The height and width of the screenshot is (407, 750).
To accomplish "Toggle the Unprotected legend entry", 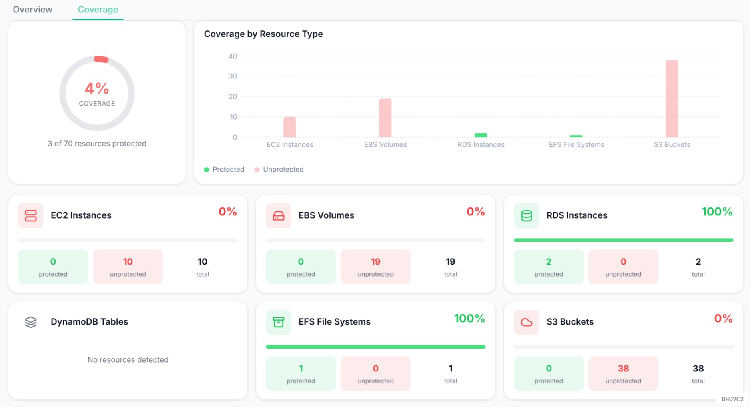I will click(279, 170).
